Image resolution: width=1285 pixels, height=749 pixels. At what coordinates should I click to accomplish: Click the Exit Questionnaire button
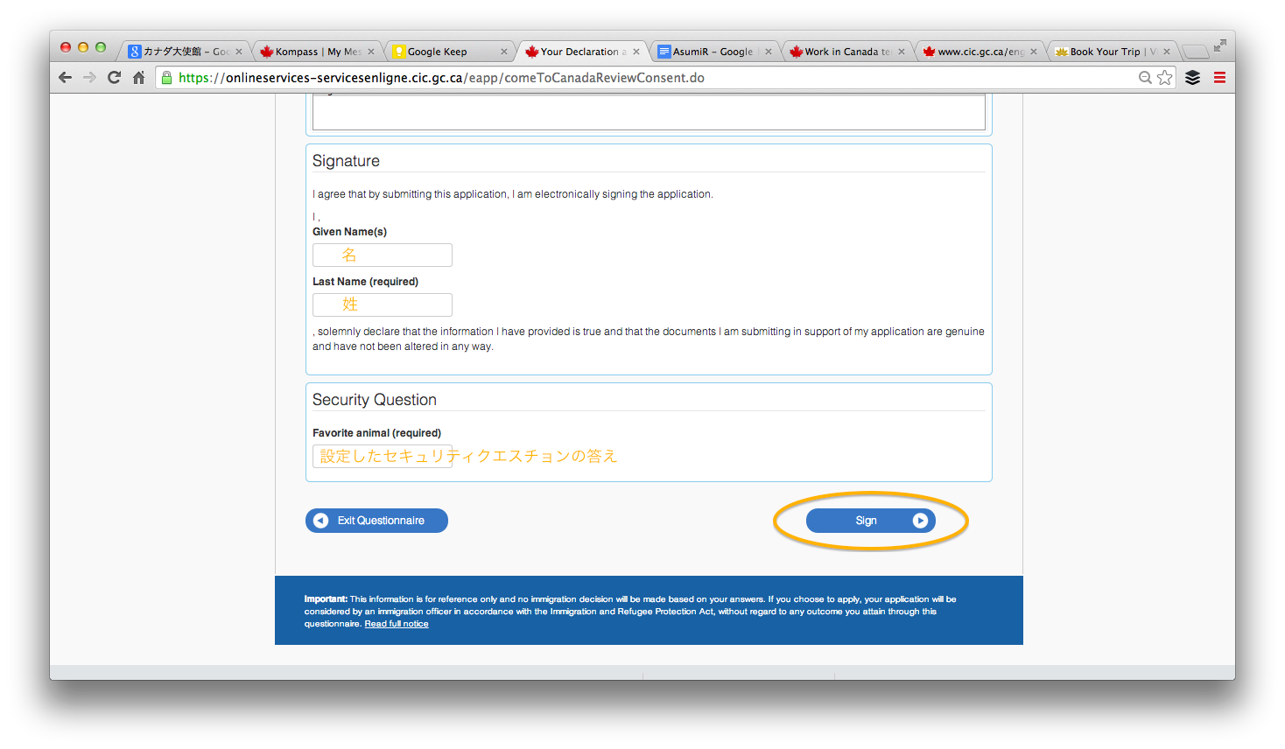tap(376, 521)
